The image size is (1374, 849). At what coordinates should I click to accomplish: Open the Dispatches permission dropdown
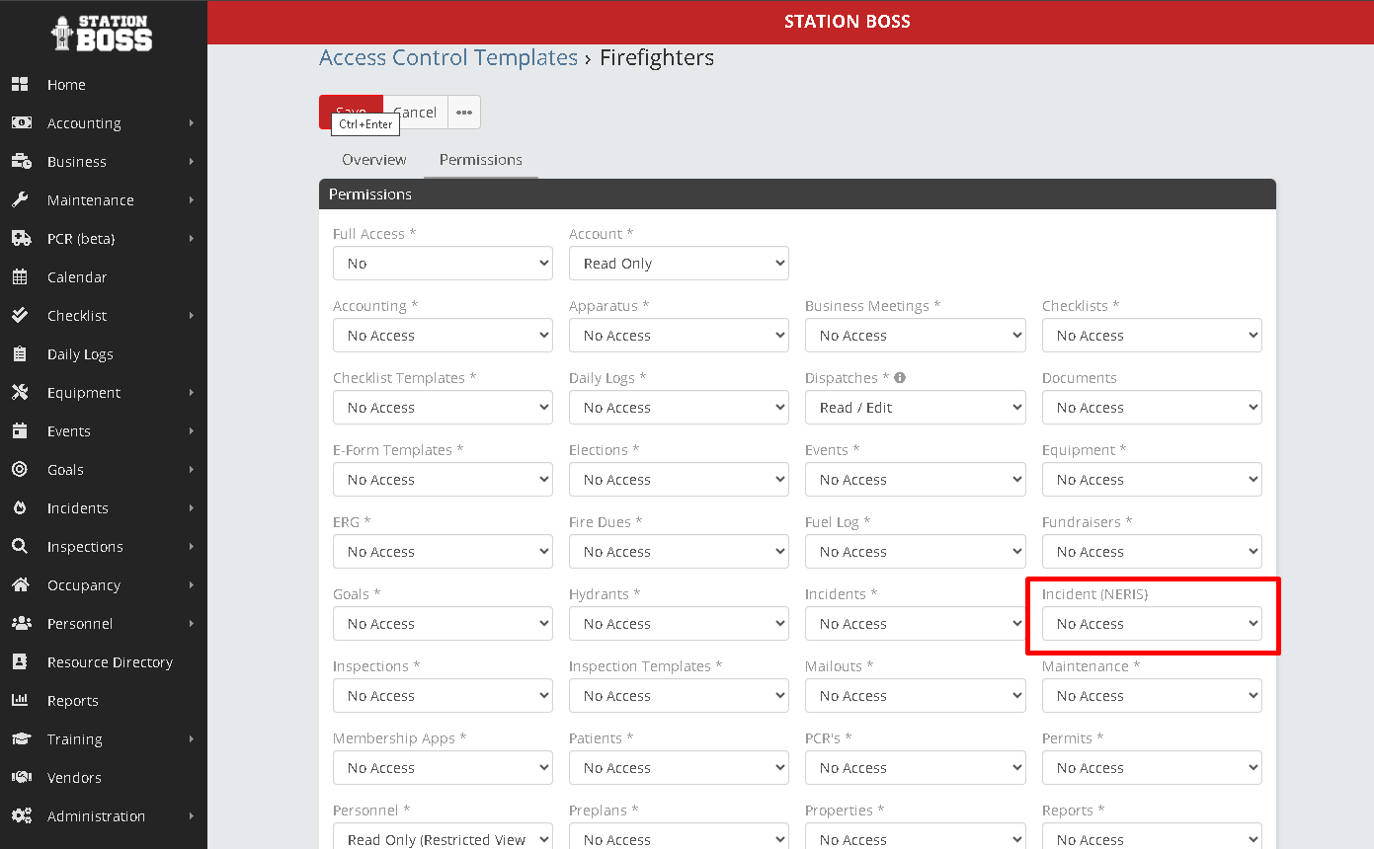[915, 408]
